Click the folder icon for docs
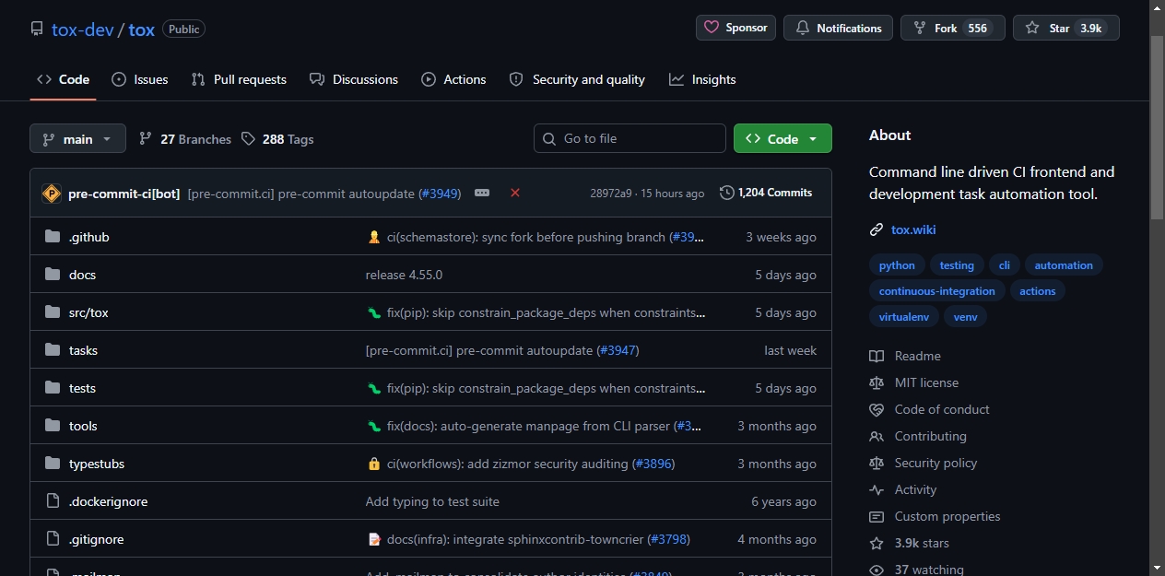Image resolution: width=1165 pixels, height=576 pixels. tap(53, 275)
